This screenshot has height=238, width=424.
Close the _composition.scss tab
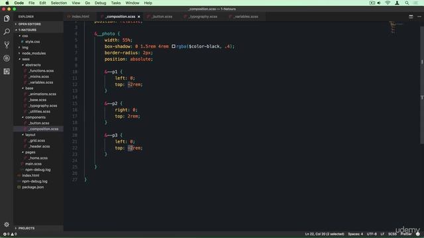point(139,17)
